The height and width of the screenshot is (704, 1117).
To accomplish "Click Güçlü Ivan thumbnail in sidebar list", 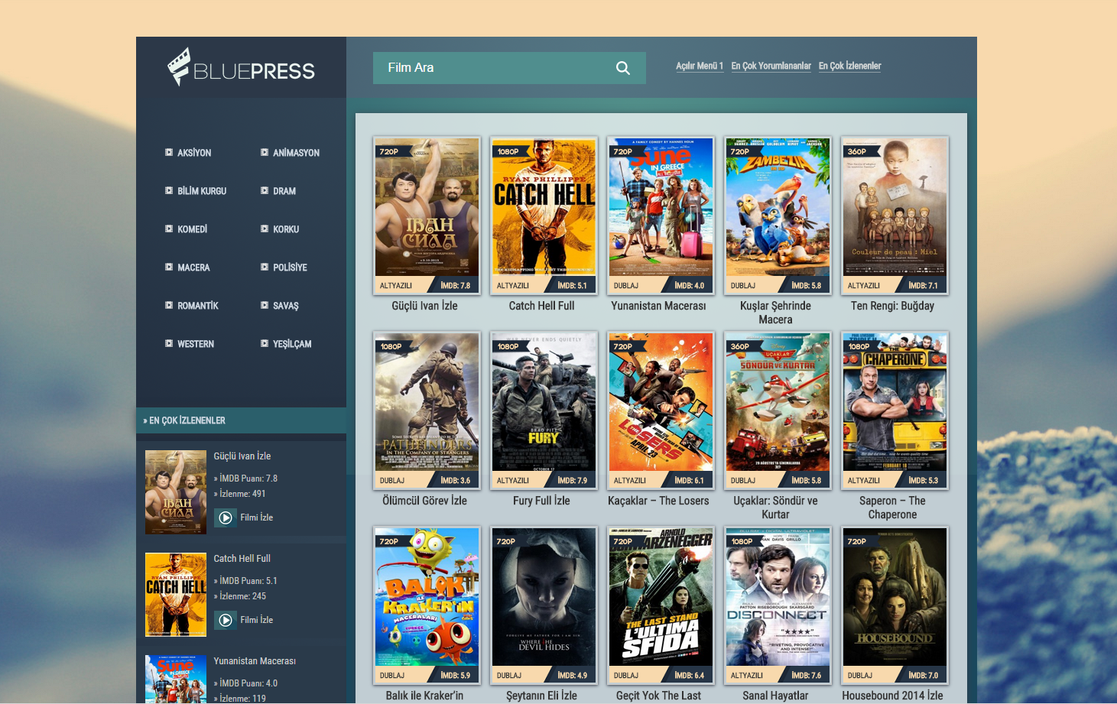I will tap(176, 492).
